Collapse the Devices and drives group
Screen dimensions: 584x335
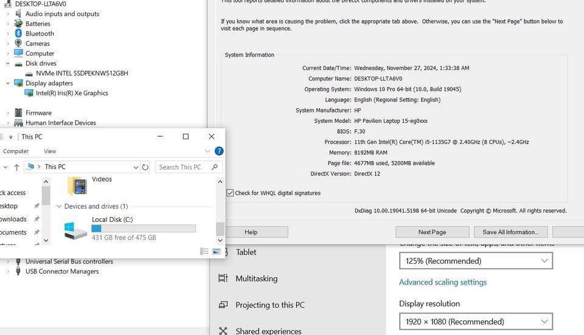click(59, 207)
